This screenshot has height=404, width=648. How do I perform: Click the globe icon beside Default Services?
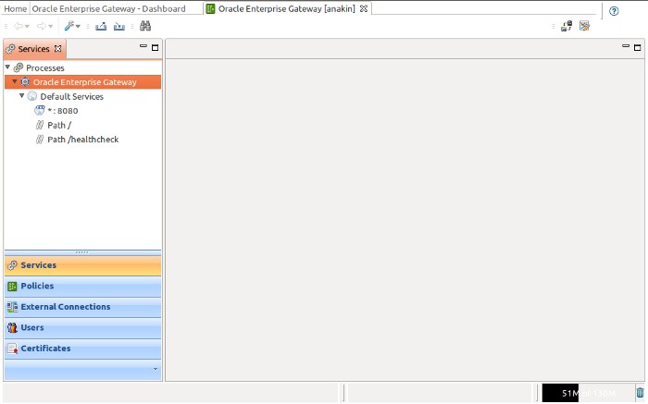click(32, 96)
